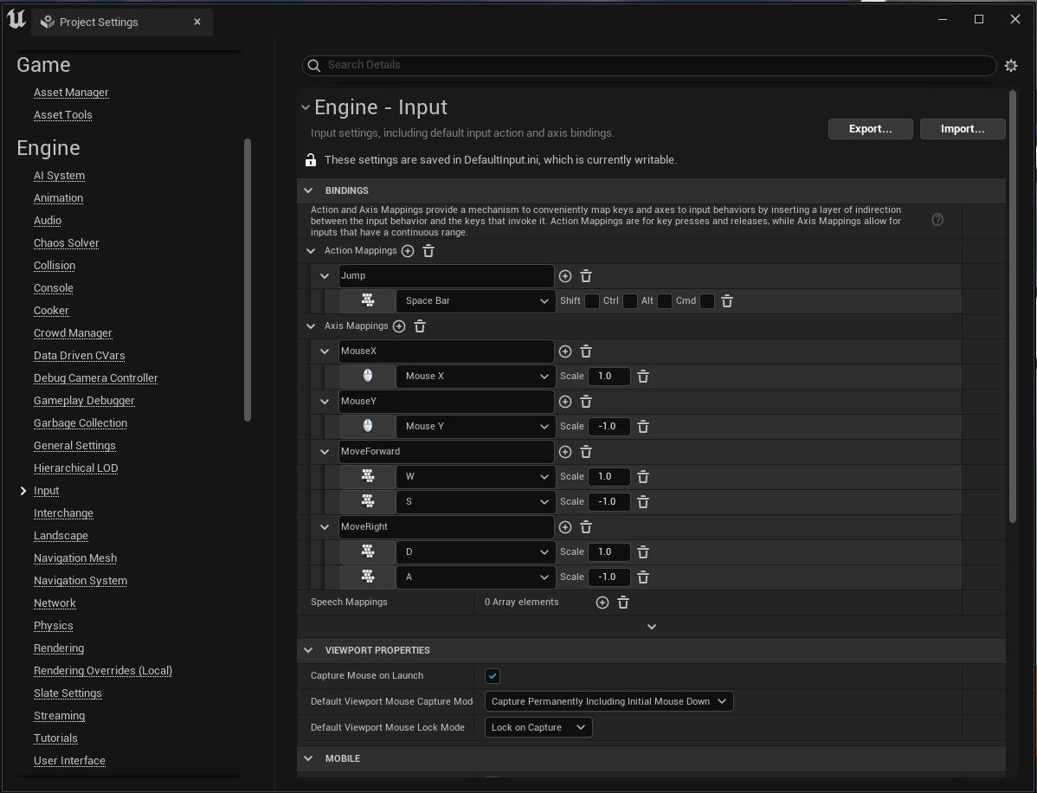
Task: Delete all Action Mappings using trash icon
Action: [428, 251]
